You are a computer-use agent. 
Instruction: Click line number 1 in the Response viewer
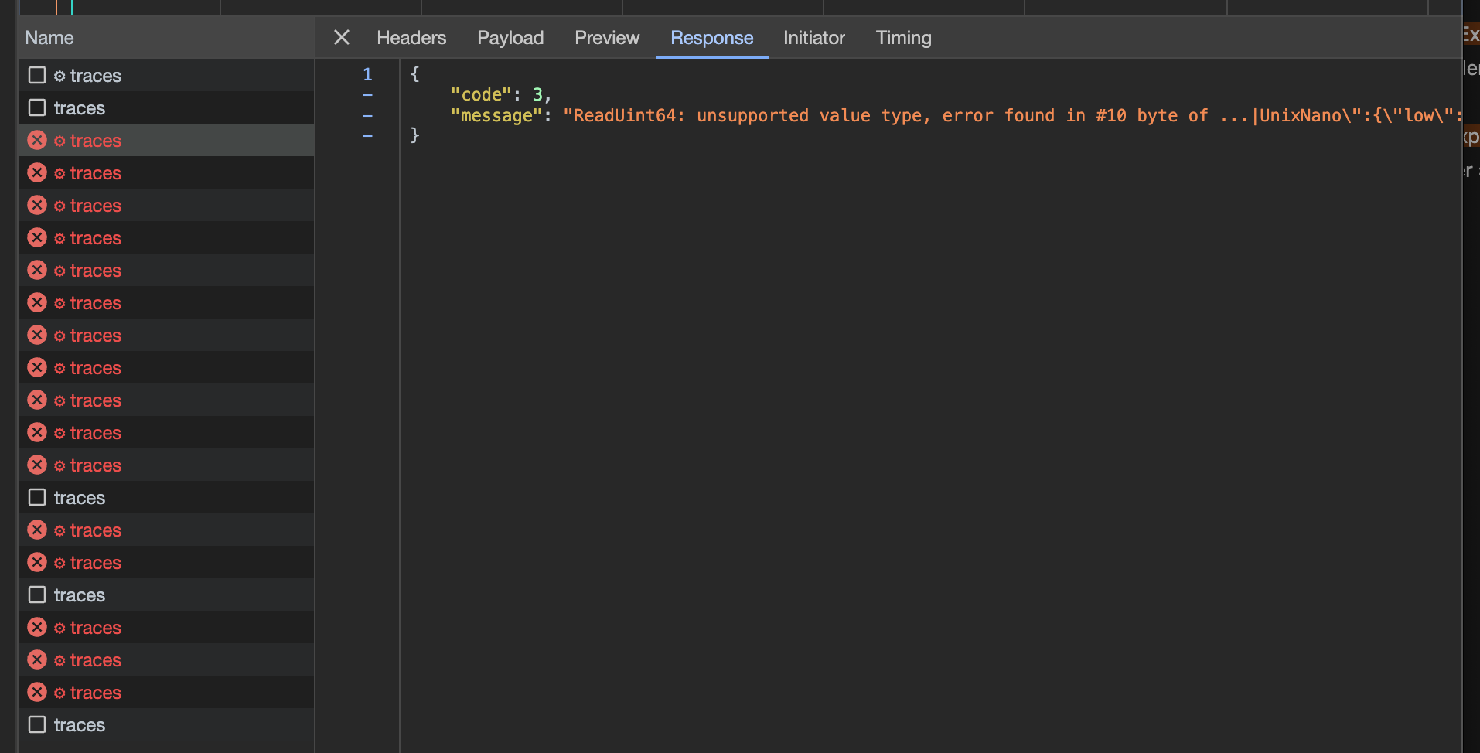367,74
